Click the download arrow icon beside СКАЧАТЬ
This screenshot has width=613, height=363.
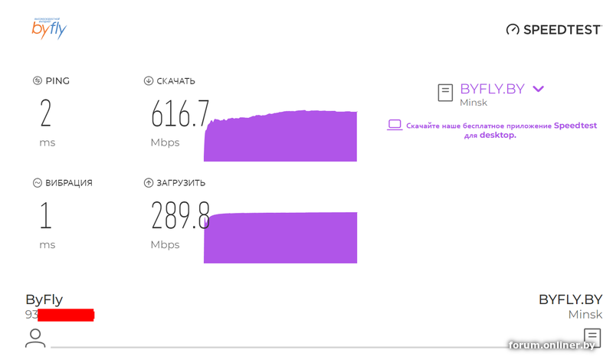(148, 81)
